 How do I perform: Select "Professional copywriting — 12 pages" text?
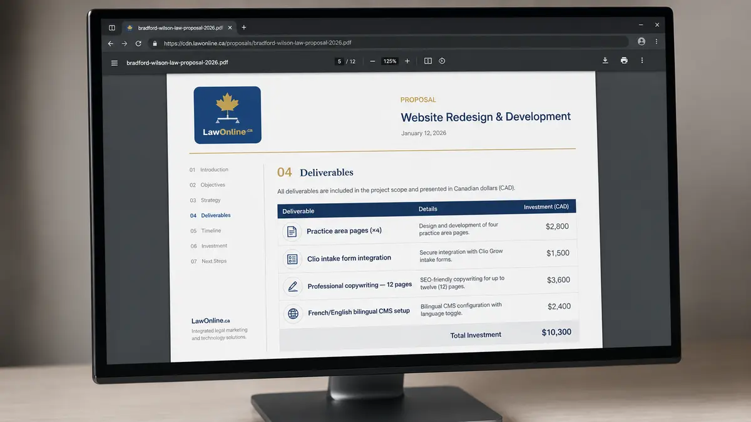click(360, 285)
